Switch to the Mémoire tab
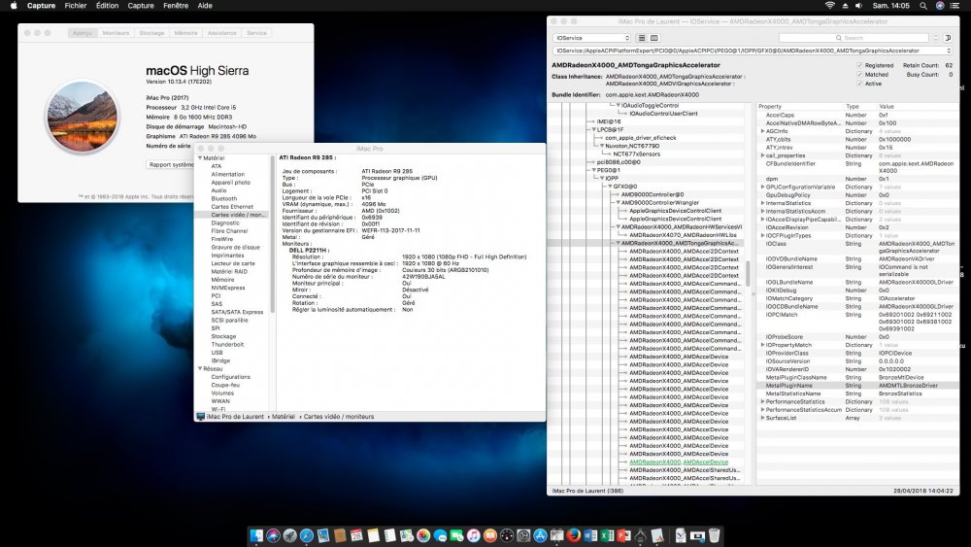971x547 pixels. 185,33
